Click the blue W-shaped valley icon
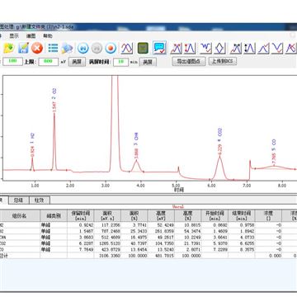The width and height of the screenshot is (297, 297). point(205,48)
